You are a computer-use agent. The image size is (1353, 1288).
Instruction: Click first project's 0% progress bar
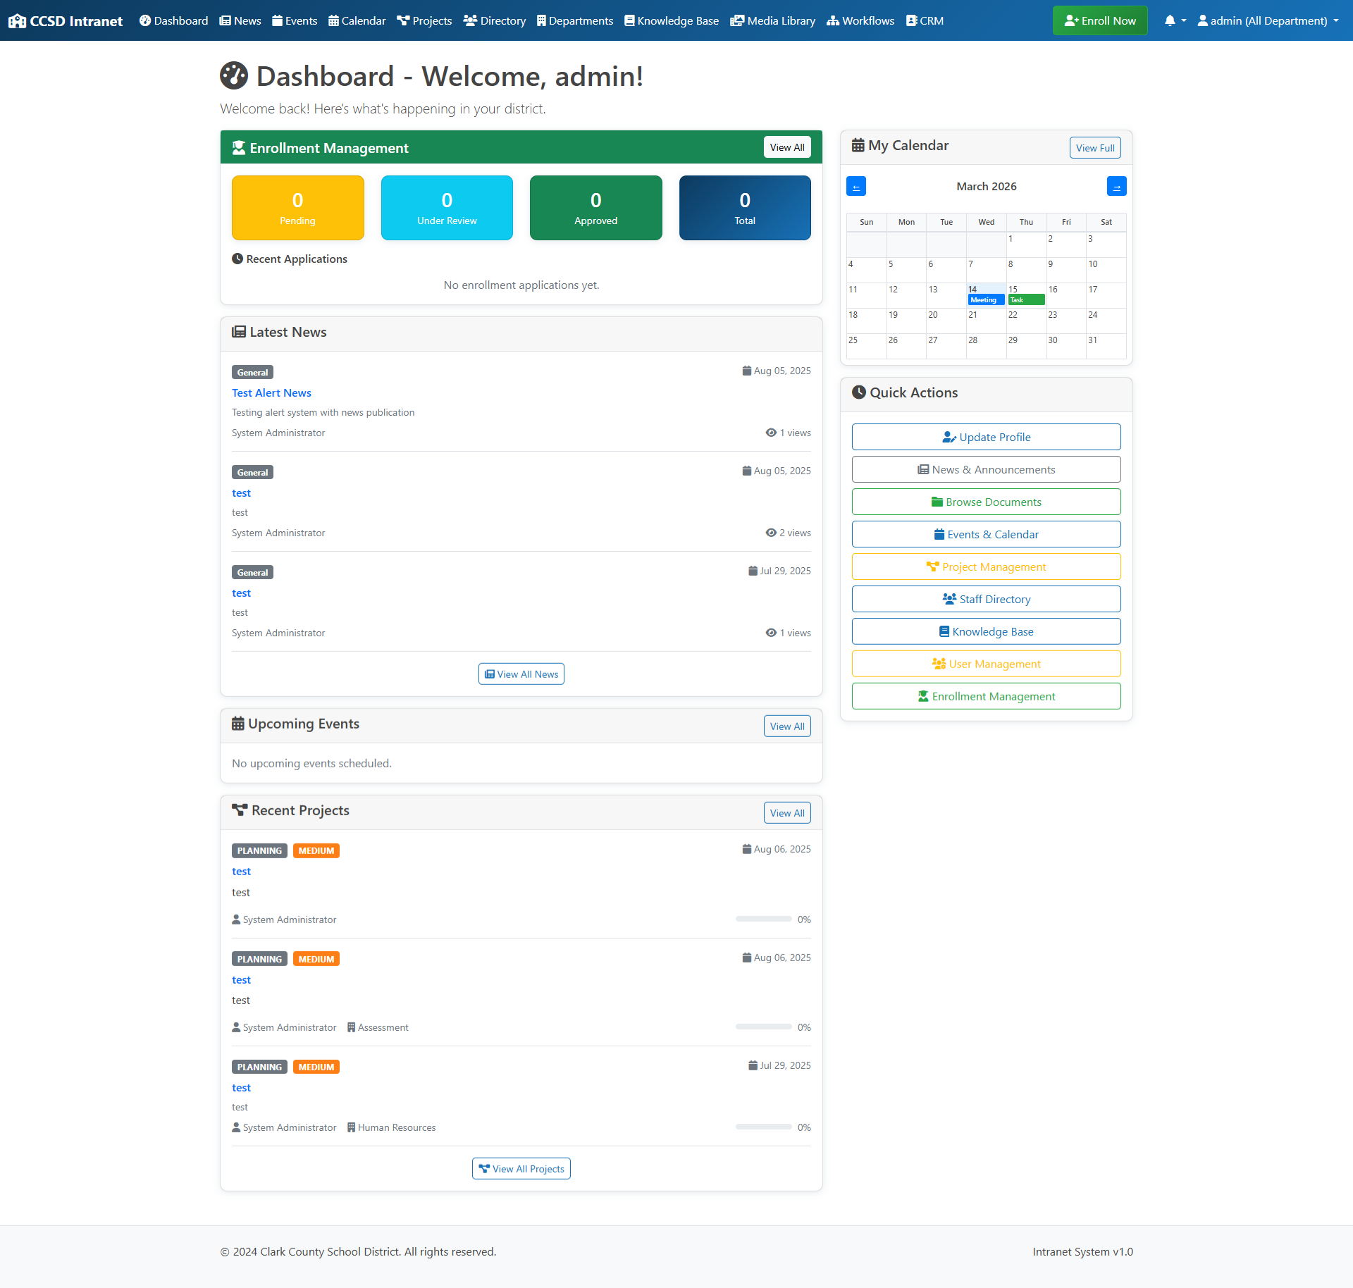coord(763,919)
